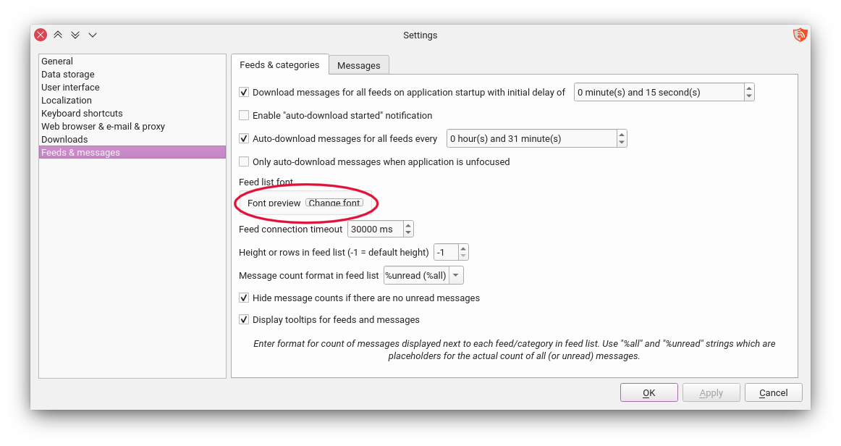The image size is (841, 446).
Task: Toggle hide message counts checkbox
Action: (x=244, y=298)
